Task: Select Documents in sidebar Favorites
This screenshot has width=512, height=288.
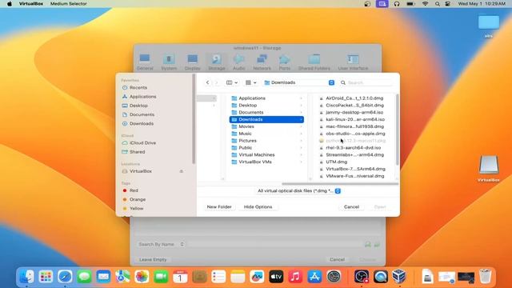Action: [142, 114]
